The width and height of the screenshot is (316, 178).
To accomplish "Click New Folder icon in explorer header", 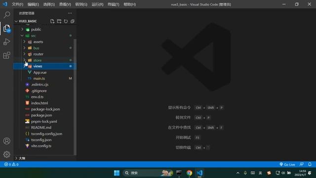I will click(59, 21).
